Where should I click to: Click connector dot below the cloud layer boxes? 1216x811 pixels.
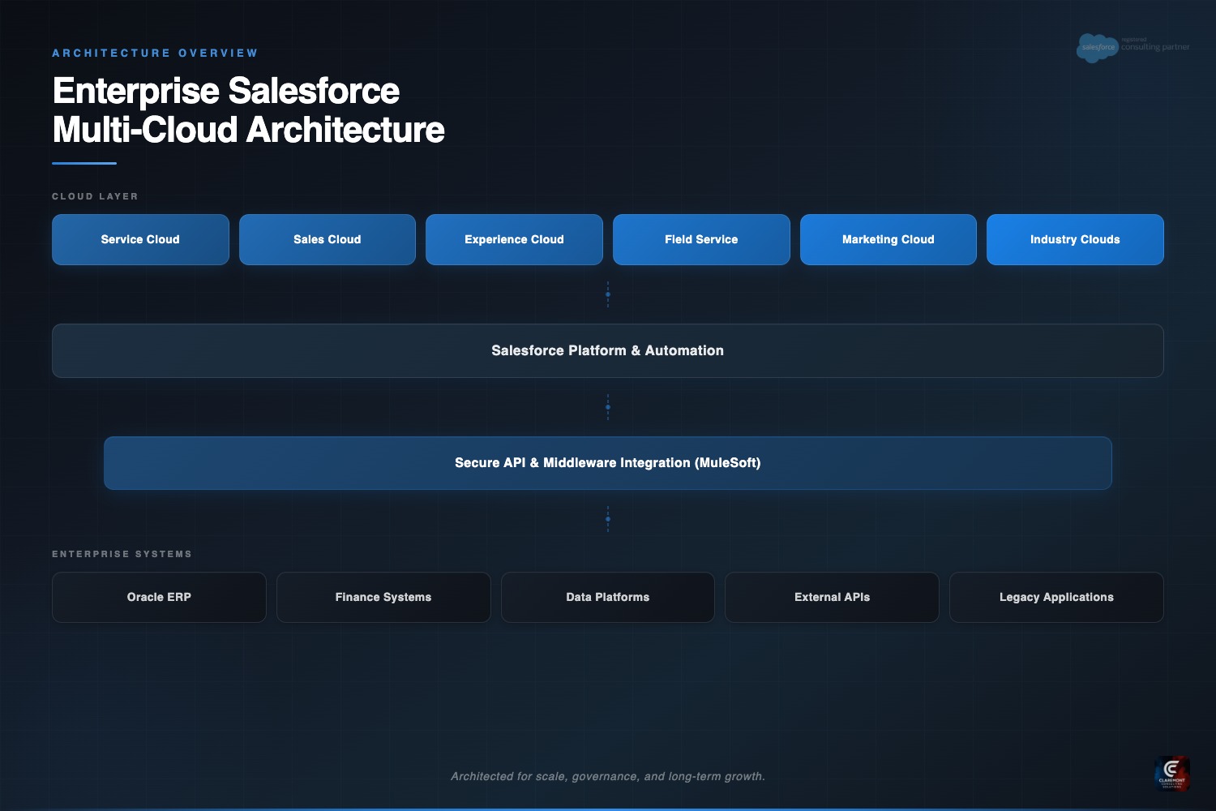pos(608,294)
